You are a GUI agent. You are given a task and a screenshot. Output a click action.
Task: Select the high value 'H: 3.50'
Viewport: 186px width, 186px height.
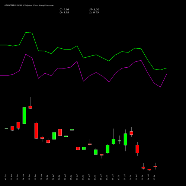(94, 10)
